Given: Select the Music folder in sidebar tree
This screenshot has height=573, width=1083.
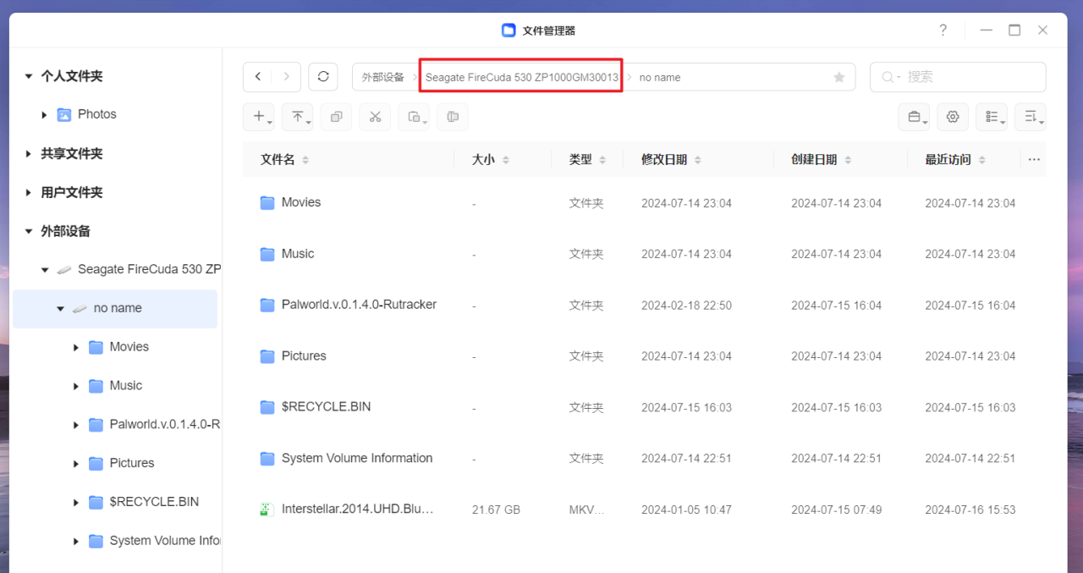Looking at the screenshot, I should (126, 386).
